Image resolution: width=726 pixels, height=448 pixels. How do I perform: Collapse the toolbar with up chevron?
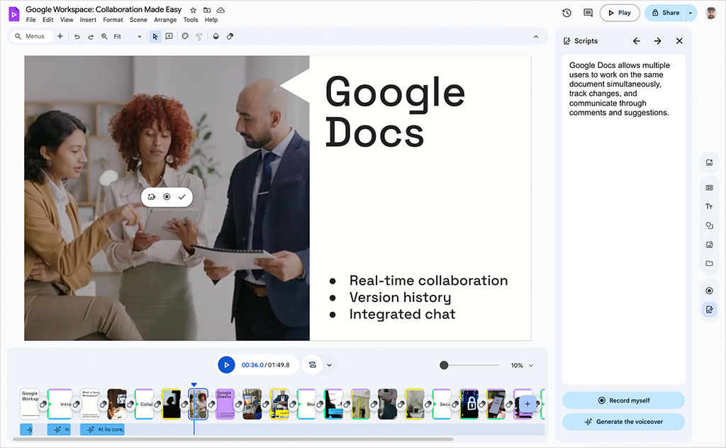click(x=536, y=37)
